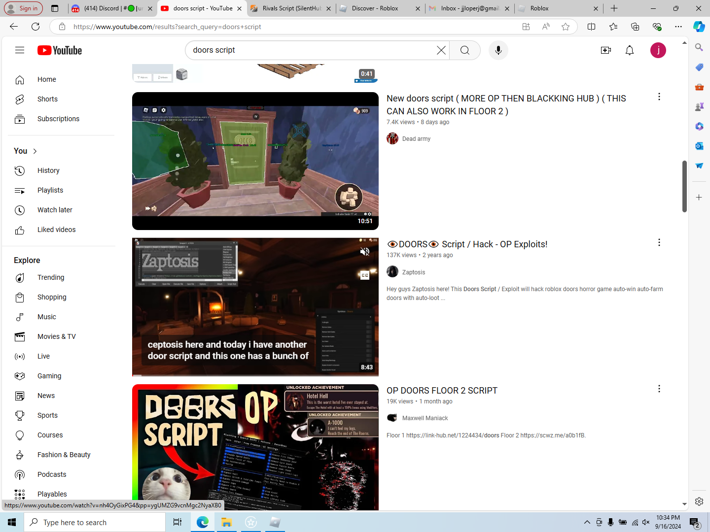Go to YouTube home via logo
This screenshot has width=710, height=532.
(x=60, y=50)
